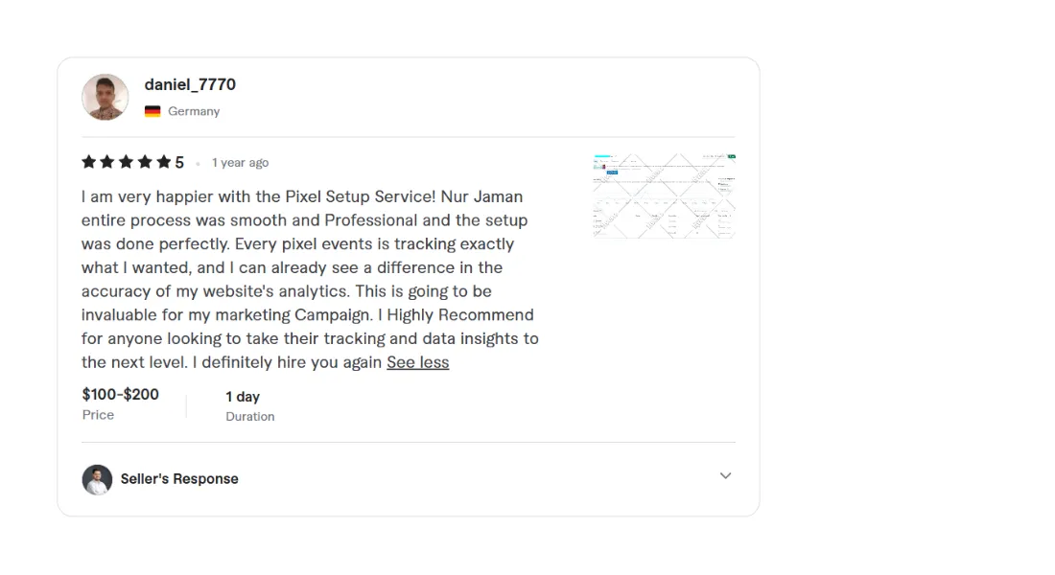Click the Price label
This screenshot has width=1055, height=575.
click(98, 415)
